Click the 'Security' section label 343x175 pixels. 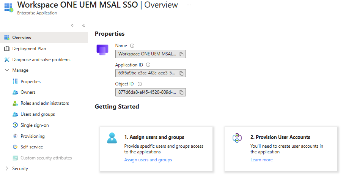coord(20,169)
